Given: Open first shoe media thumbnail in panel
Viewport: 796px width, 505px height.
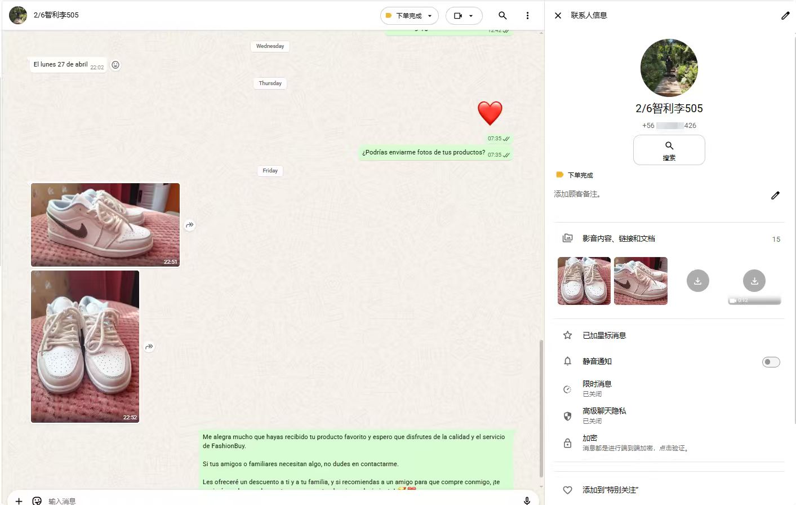Looking at the screenshot, I should (x=584, y=281).
